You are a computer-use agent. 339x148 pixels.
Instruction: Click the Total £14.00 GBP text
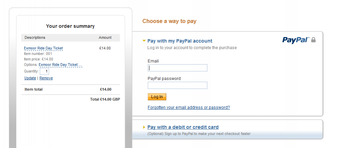[105, 99]
